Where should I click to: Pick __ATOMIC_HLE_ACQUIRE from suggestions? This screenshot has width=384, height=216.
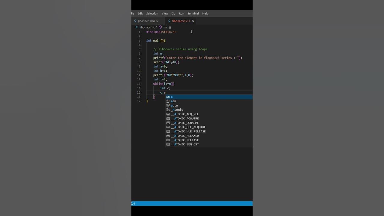coord(209,127)
